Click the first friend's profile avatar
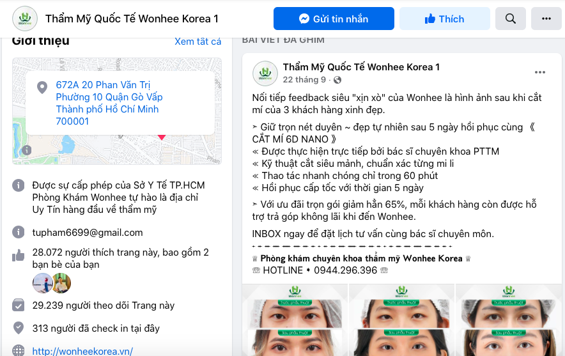Screen dimensions: 565x356 point(43,283)
